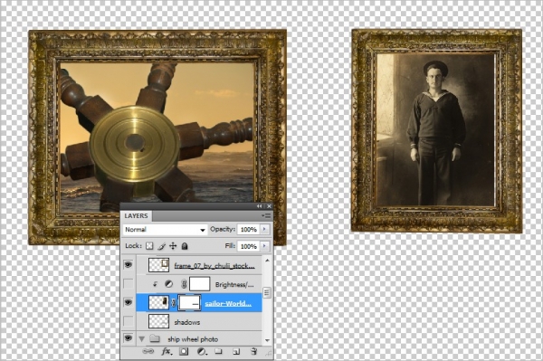Select the frame_07_by_chulii_stock layer name
This screenshot has width=543, height=361.
pos(214,266)
